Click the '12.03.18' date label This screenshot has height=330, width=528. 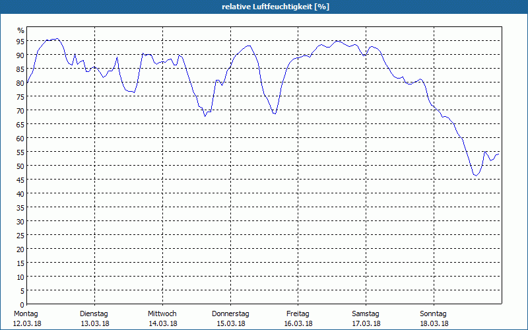[27, 323]
